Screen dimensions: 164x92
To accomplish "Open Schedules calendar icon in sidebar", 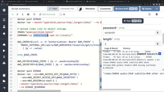I will click(x=4, y=75).
